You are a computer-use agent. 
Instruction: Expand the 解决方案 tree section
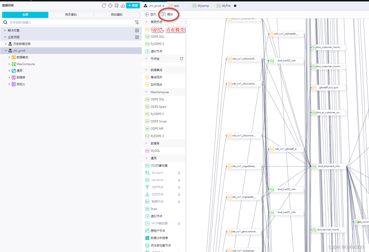[x=5, y=30]
